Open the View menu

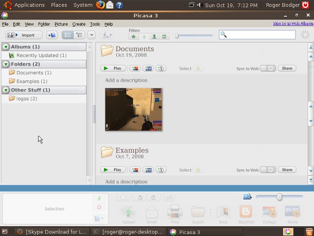(x=29, y=24)
